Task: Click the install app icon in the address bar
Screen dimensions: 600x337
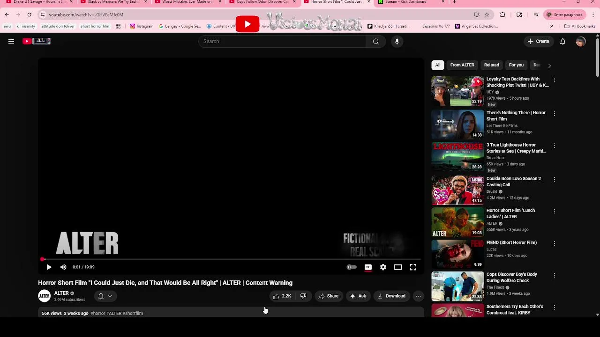Action: 477,15
